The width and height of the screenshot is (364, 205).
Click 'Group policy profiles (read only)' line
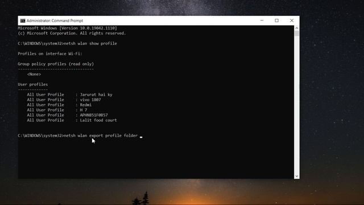click(56, 64)
